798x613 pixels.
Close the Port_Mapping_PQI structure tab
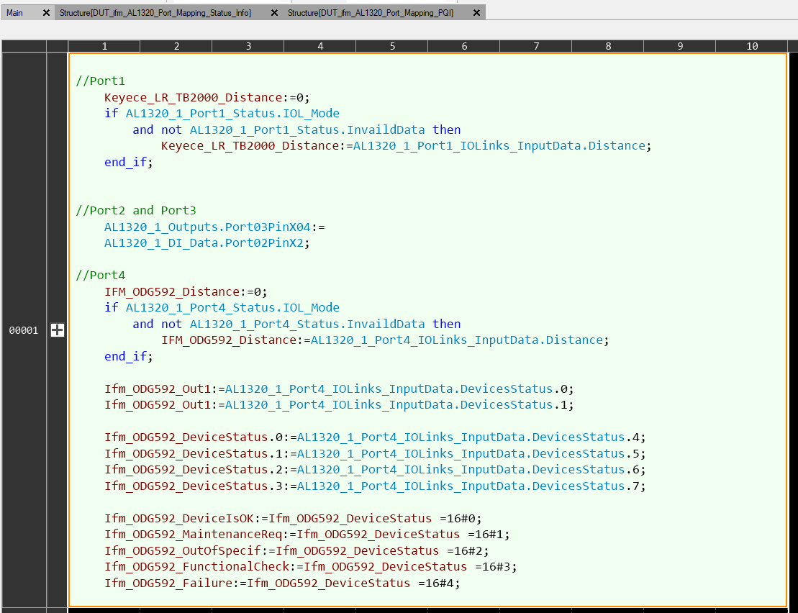coord(477,13)
